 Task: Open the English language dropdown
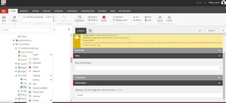pyautogui.click(x=212, y=31)
